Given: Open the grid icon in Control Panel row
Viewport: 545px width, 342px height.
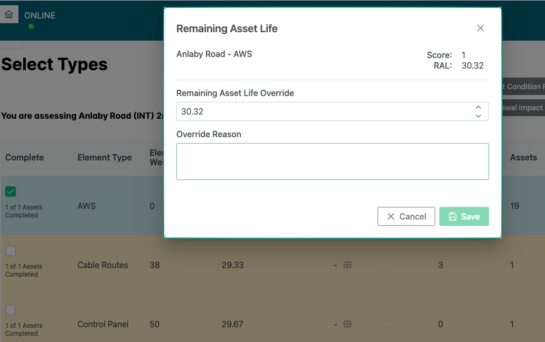Looking at the screenshot, I should [x=347, y=324].
